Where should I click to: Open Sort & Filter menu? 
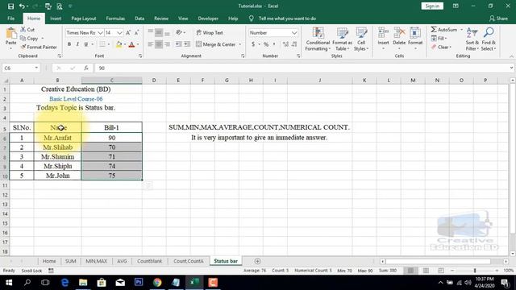[472, 39]
